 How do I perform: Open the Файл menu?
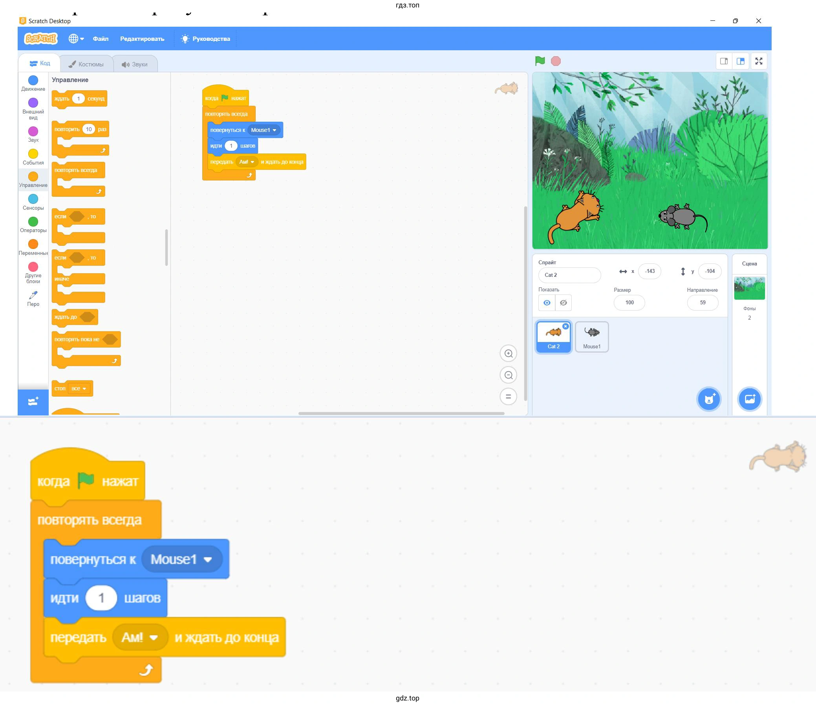tap(101, 38)
